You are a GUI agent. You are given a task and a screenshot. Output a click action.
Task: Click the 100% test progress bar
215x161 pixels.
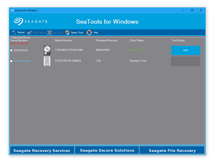186,50
